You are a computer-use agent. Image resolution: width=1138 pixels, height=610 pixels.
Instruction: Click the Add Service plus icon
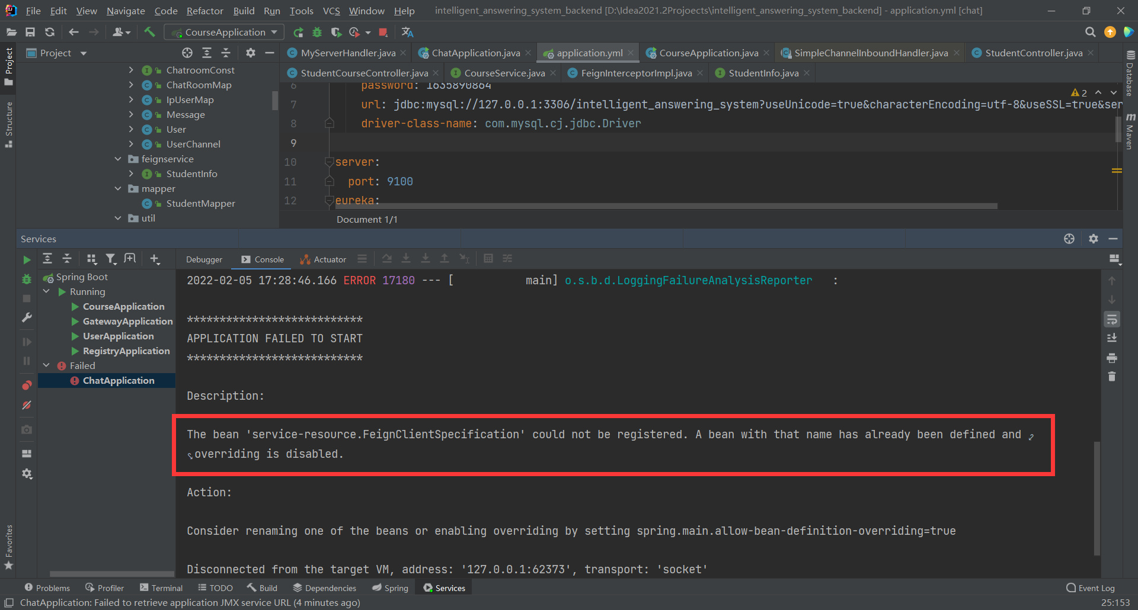click(155, 259)
